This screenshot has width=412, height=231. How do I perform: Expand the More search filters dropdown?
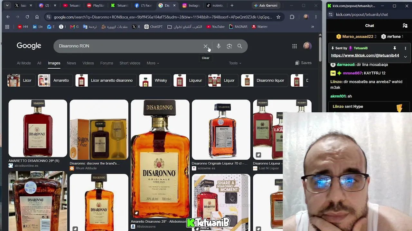(153, 63)
